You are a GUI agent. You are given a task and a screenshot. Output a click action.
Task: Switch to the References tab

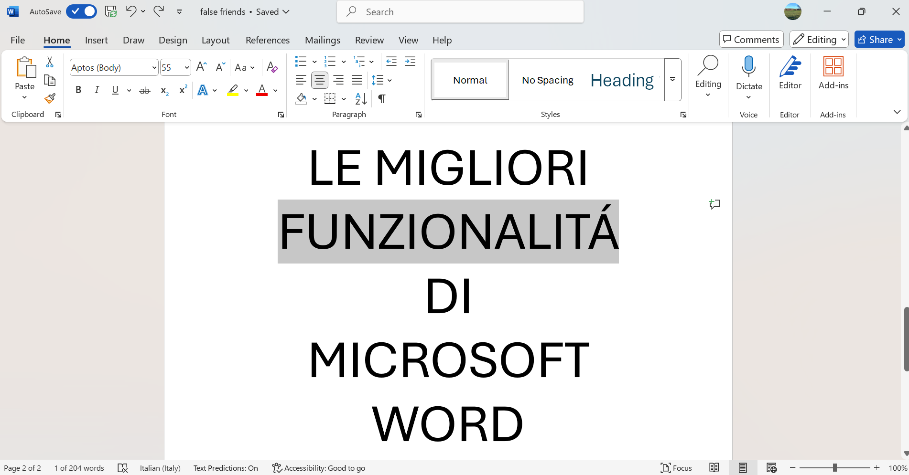(x=268, y=40)
